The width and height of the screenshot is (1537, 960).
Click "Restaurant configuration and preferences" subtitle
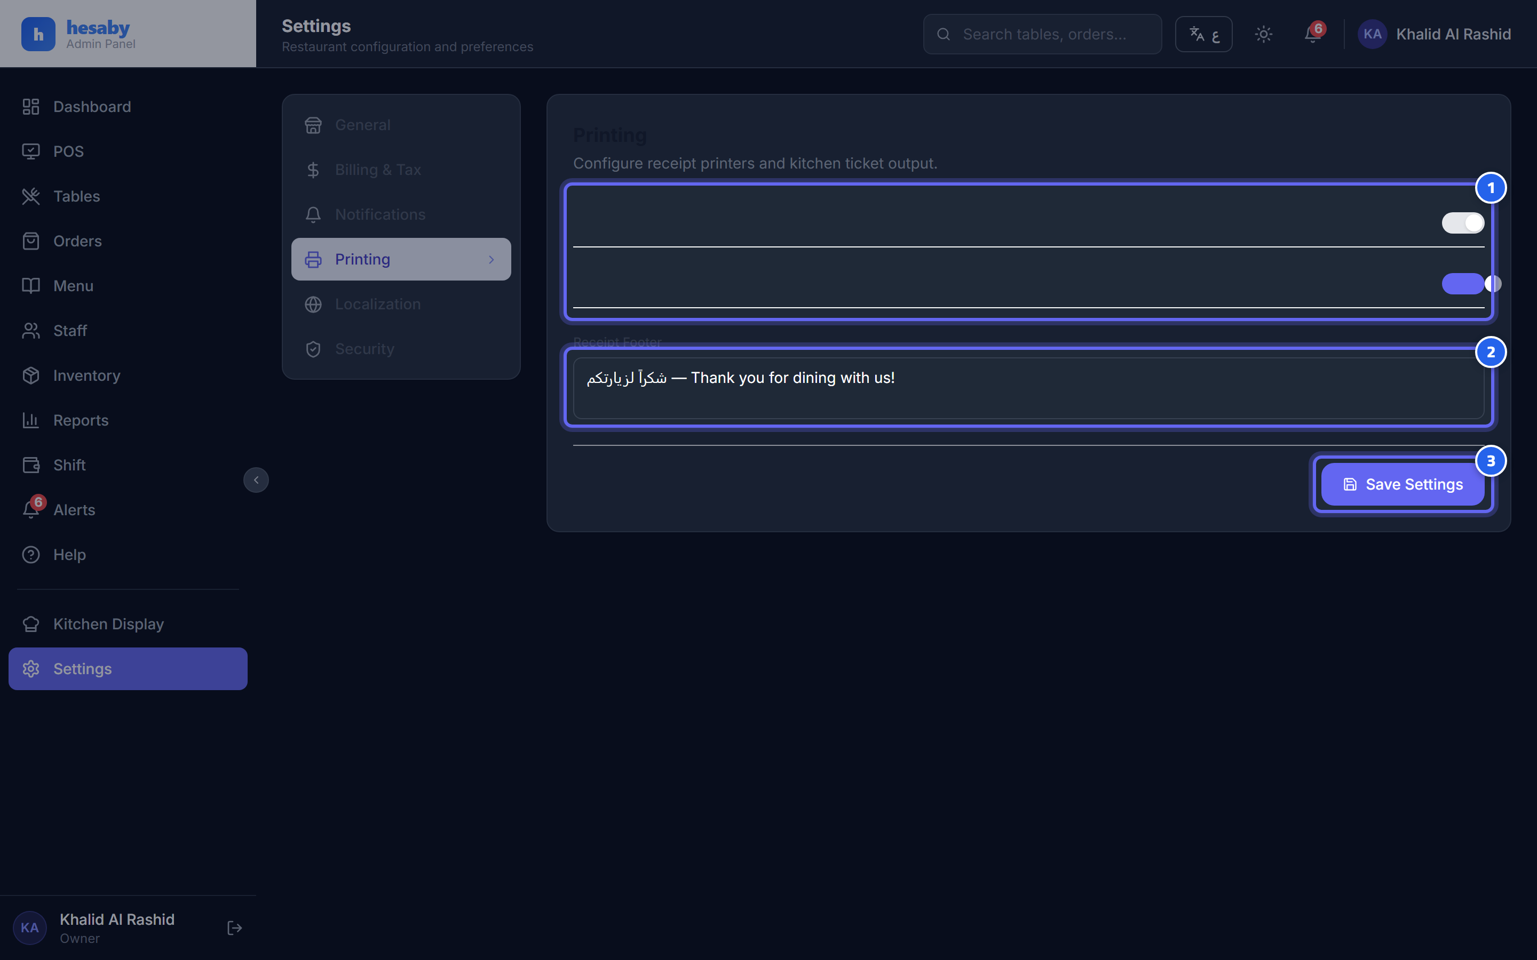407,47
